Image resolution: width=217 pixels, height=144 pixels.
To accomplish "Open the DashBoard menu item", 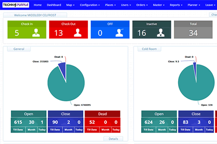I will 54,5.
